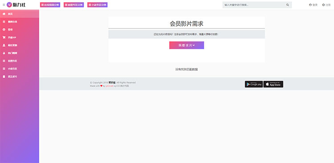Select the video category sidebar item
Viewport: 334px width, 163px height.
click(20, 22)
